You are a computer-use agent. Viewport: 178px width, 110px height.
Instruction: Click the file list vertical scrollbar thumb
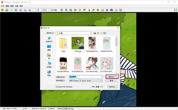pyautogui.click(x=116, y=42)
